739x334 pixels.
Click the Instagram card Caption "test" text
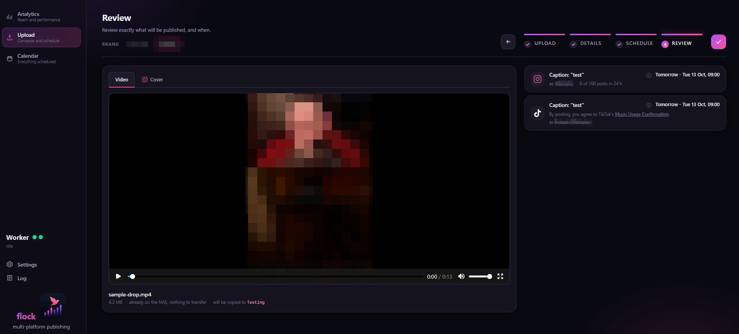click(566, 75)
